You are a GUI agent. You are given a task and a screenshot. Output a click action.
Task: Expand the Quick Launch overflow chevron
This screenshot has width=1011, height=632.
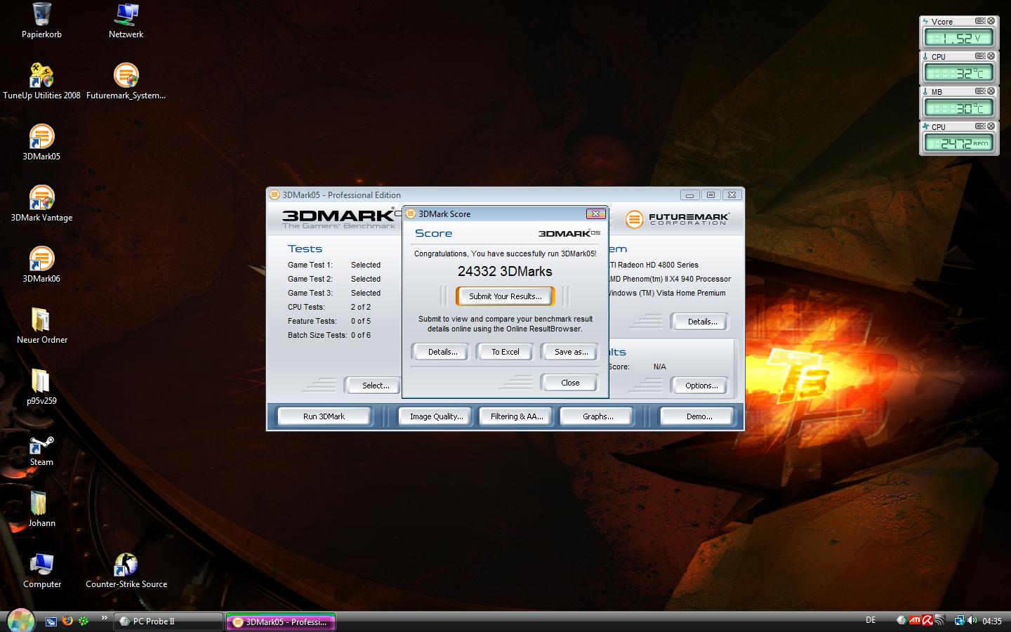coord(104,619)
